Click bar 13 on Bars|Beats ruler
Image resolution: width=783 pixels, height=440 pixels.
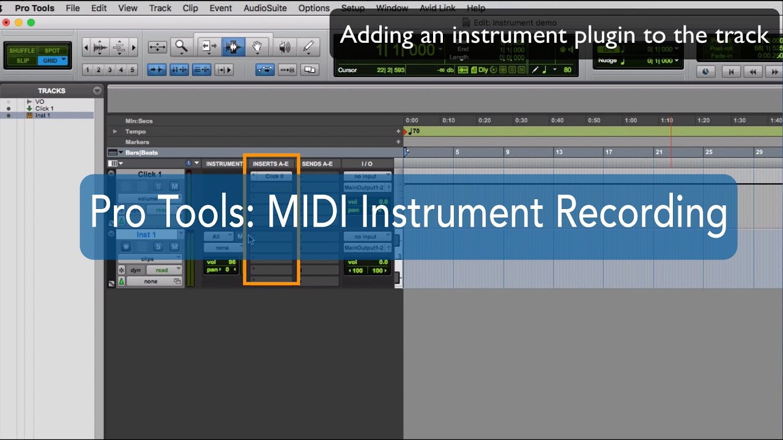point(558,152)
